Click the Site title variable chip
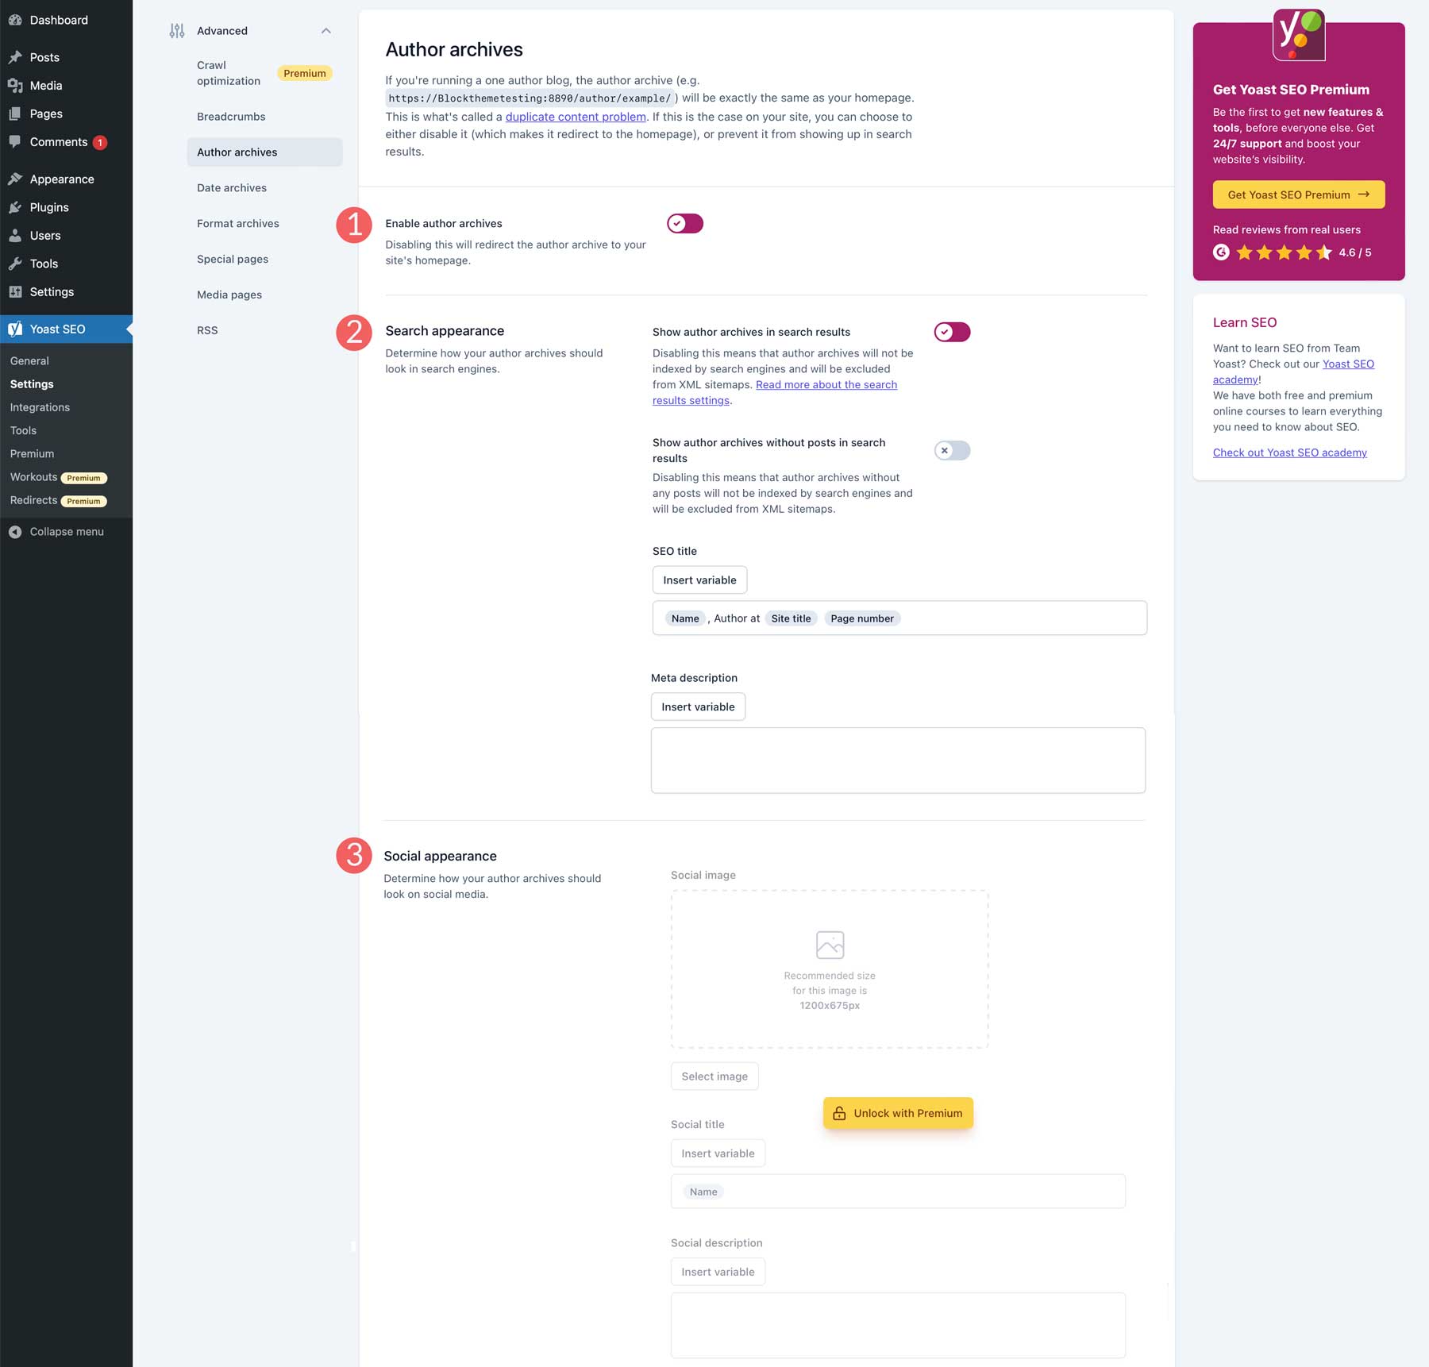1429x1367 pixels. (791, 618)
